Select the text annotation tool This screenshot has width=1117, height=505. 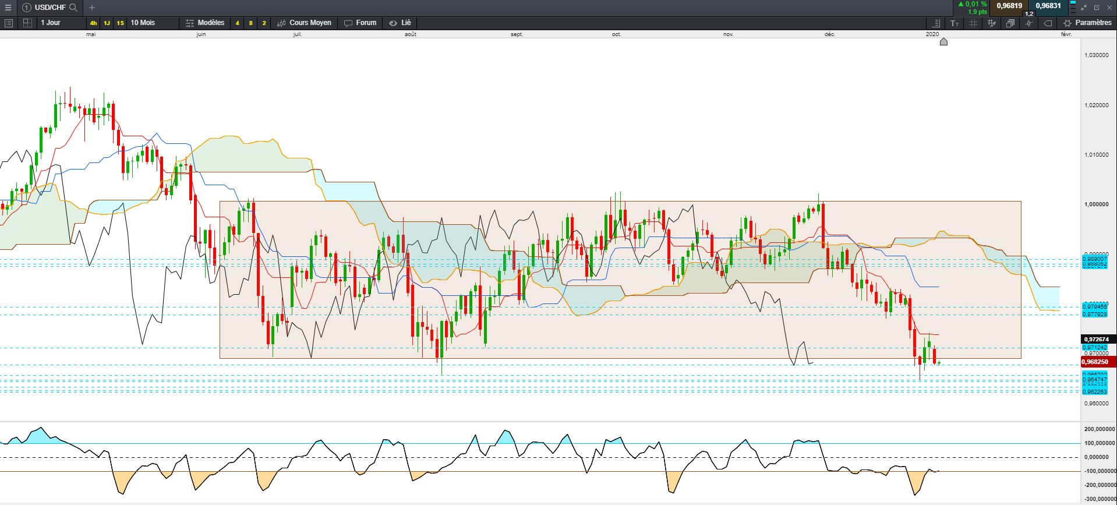click(955, 23)
